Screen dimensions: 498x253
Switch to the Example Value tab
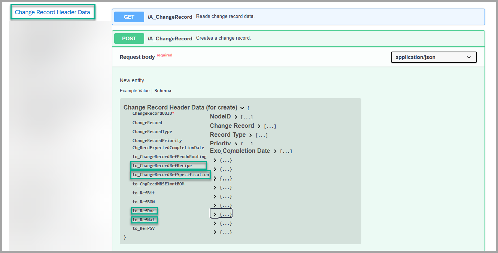click(134, 91)
